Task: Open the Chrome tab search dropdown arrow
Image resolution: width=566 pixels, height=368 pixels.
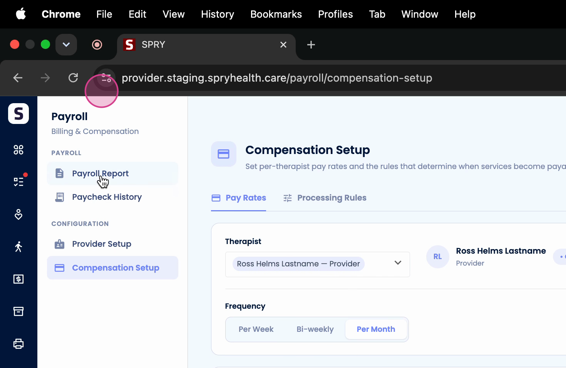Action: coord(66,45)
